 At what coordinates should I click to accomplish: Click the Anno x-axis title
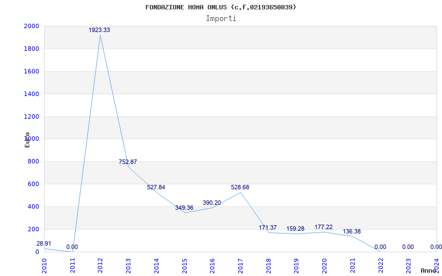pos(429,270)
